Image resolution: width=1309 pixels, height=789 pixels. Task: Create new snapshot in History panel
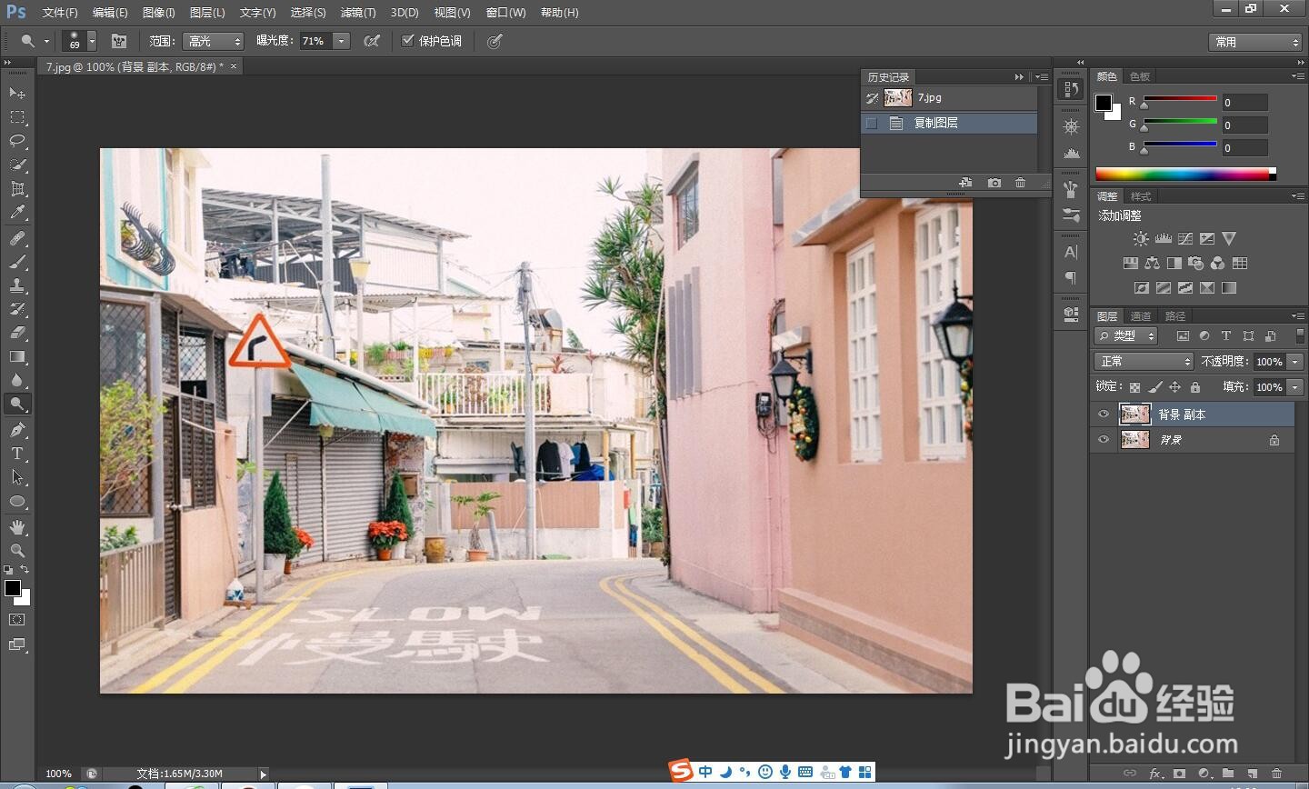[x=994, y=183]
